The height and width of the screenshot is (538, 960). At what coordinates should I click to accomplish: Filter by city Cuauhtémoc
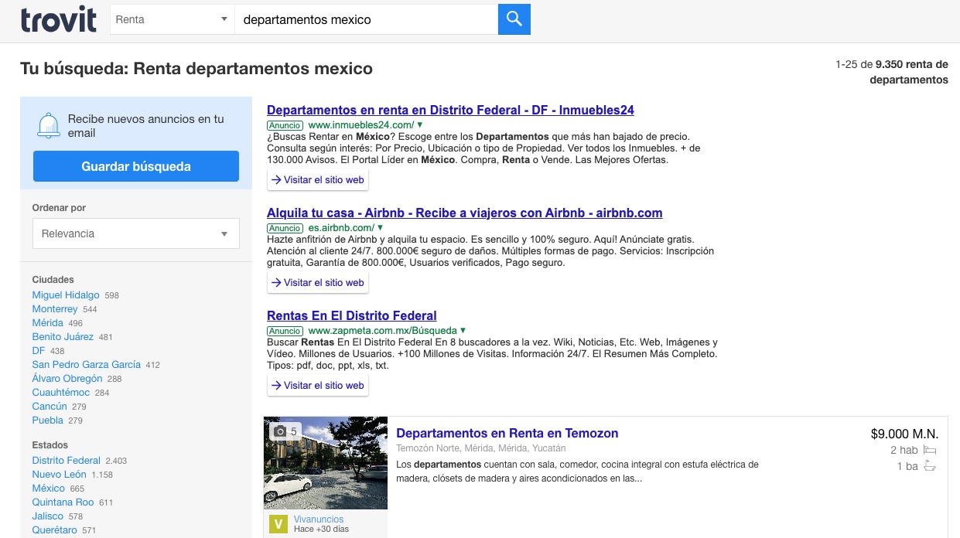tap(61, 393)
